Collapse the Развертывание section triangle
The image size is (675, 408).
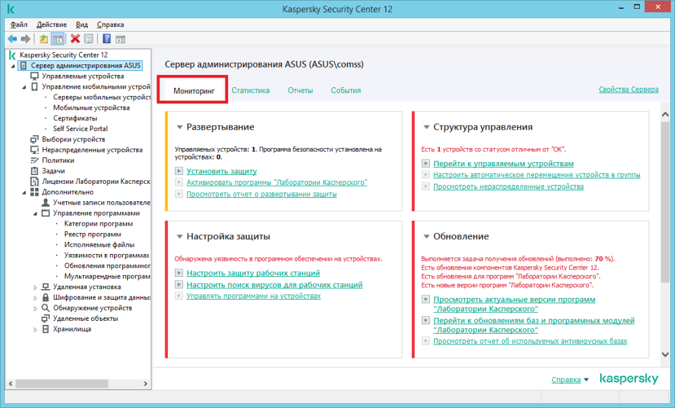pos(180,127)
